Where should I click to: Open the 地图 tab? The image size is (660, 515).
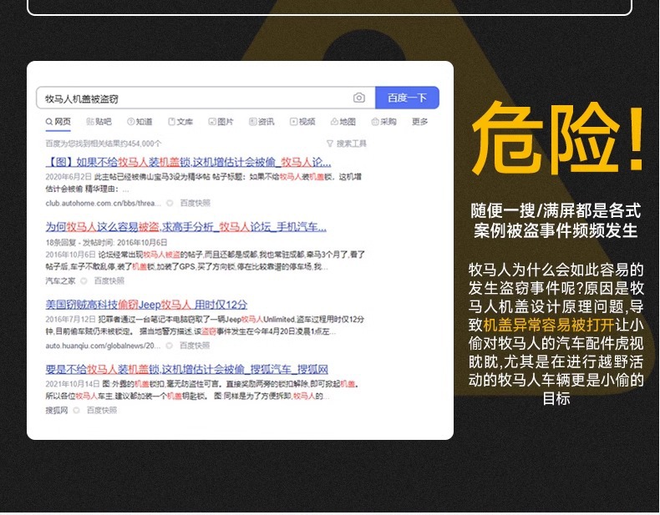(343, 122)
